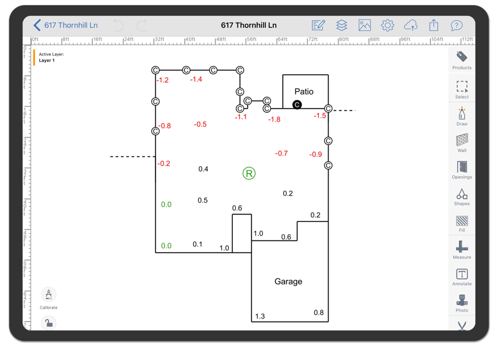This screenshot has height=346, width=498.
Task: Open the Shapes tool
Action: [x=462, y=195]
